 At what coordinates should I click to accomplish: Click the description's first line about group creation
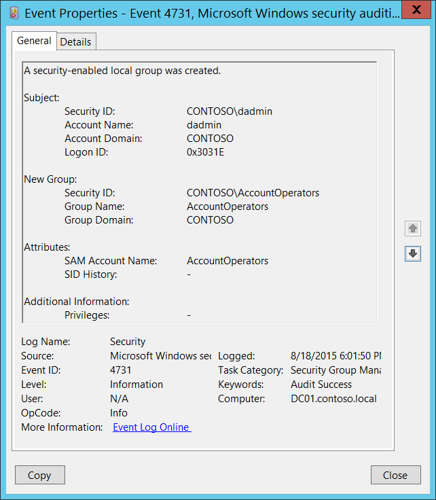click(122, 71)
